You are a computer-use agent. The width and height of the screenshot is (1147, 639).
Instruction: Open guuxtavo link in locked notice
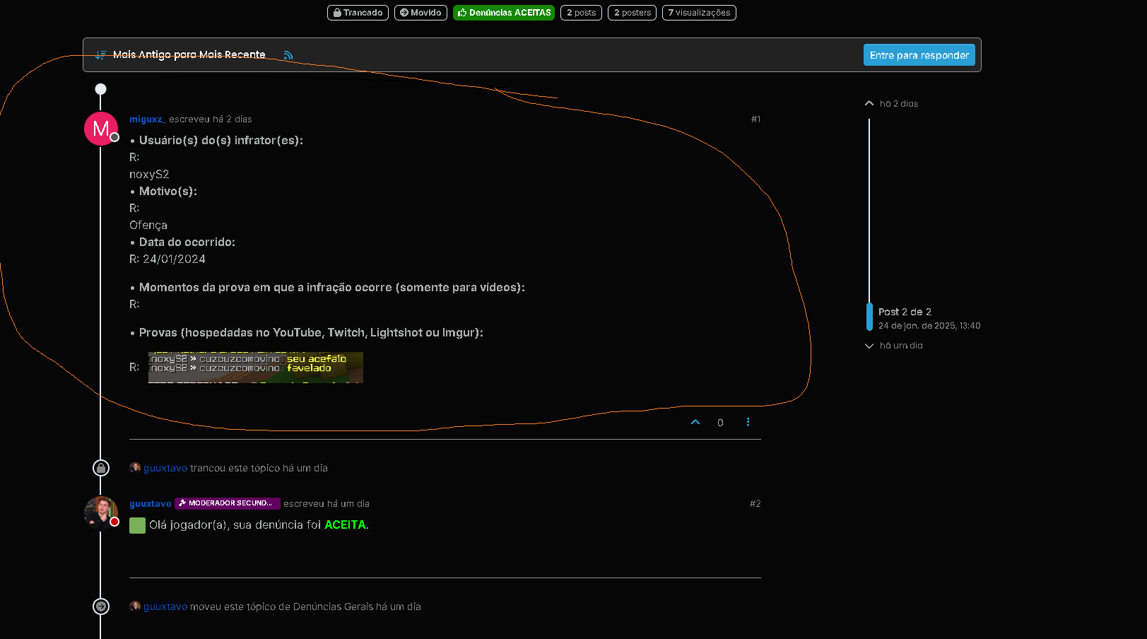pos(165,468)
